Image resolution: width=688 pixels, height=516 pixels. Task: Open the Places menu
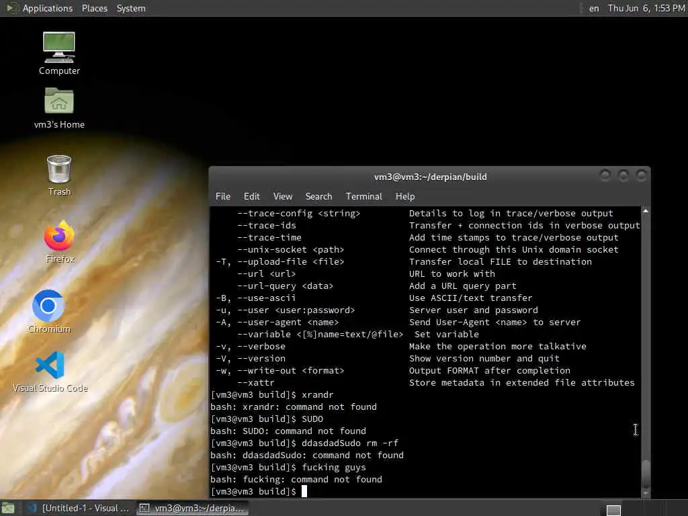click(x=94, y=8)
